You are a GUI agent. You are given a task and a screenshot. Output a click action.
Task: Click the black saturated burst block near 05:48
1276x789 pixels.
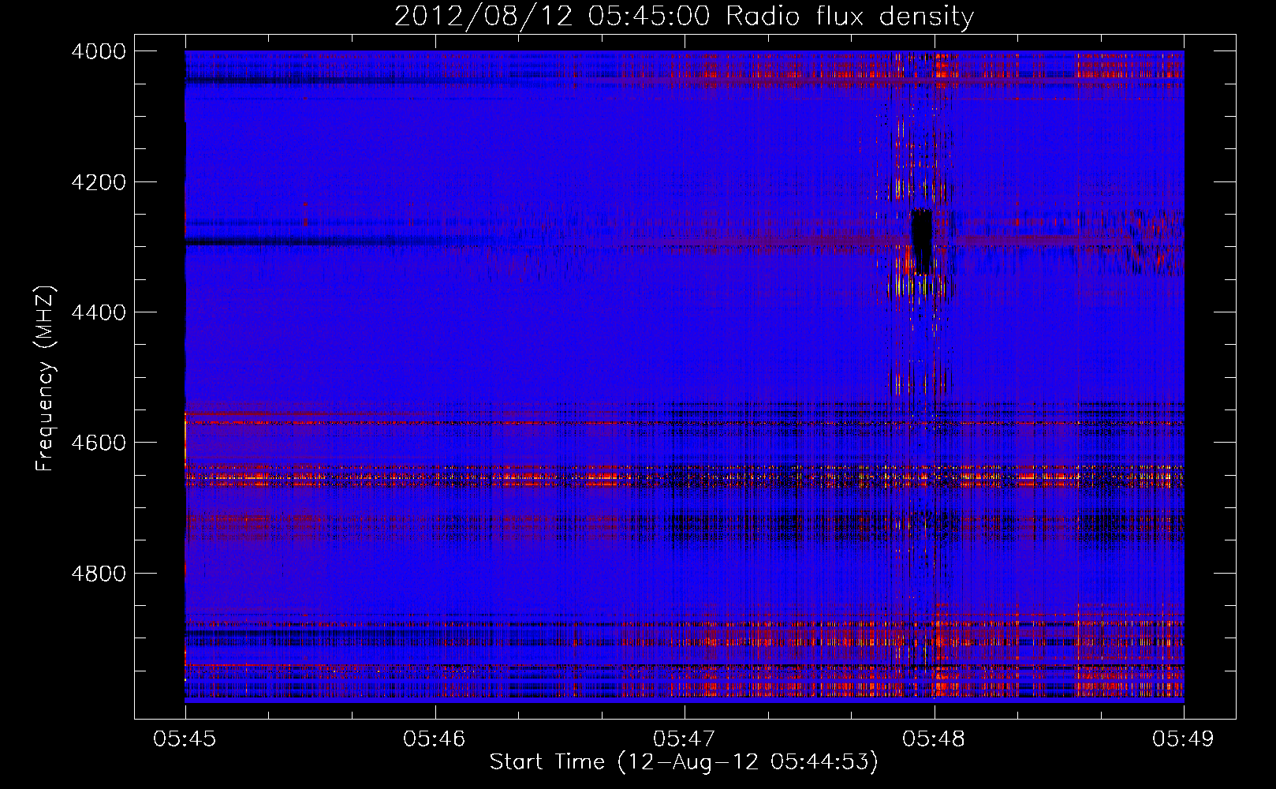coord(921,241)
